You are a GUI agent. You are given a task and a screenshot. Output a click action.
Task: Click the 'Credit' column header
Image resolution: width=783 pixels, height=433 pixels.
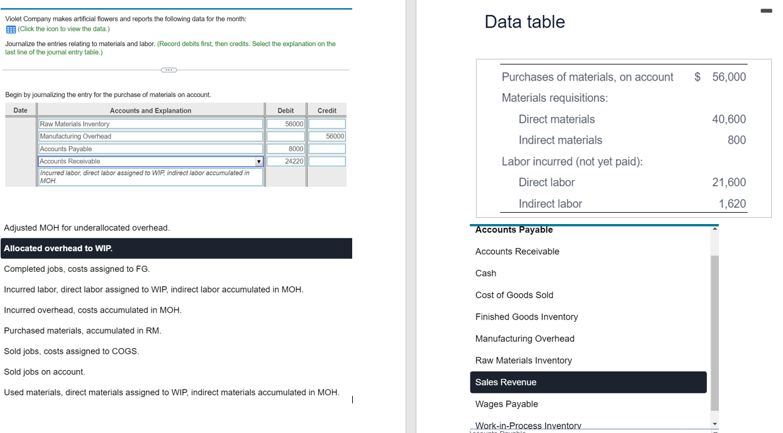327,111
